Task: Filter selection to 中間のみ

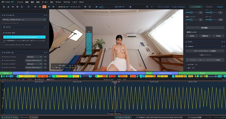Action: pos(205,36)
